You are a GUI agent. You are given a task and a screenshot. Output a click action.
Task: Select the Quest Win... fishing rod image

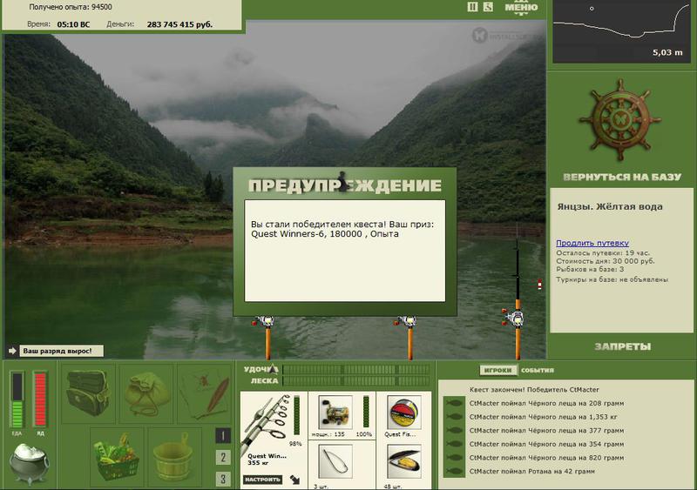pyautogui.click(x=266, y=423)
